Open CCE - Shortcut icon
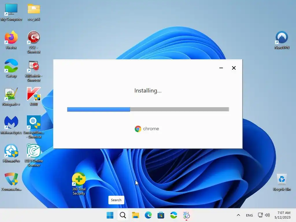The height and width of the screenshot is (222, 296). click(x=34, y=42)
